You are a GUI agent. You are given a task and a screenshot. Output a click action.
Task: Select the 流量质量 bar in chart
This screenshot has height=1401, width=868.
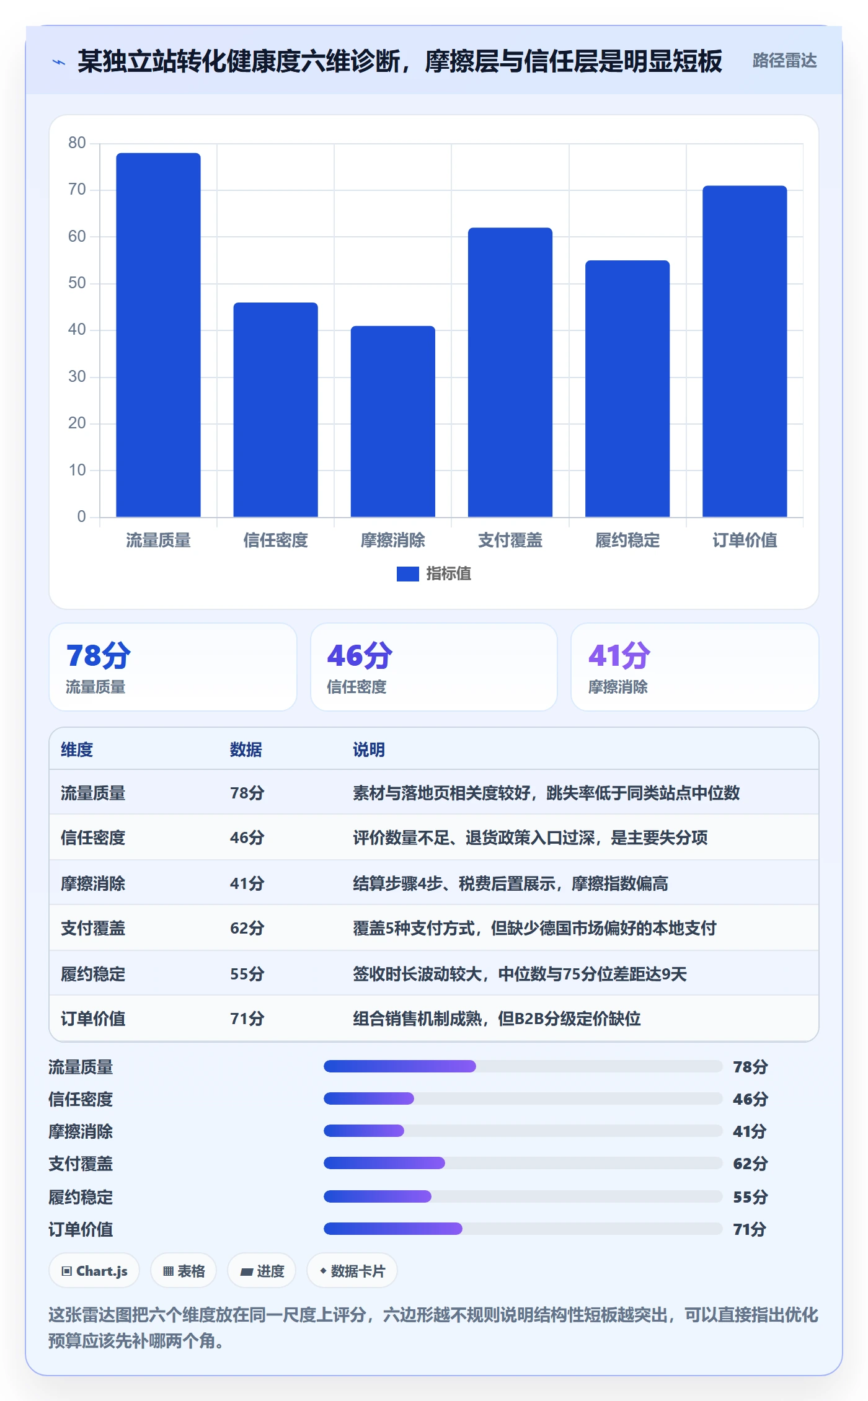click(x=158, y=335)
